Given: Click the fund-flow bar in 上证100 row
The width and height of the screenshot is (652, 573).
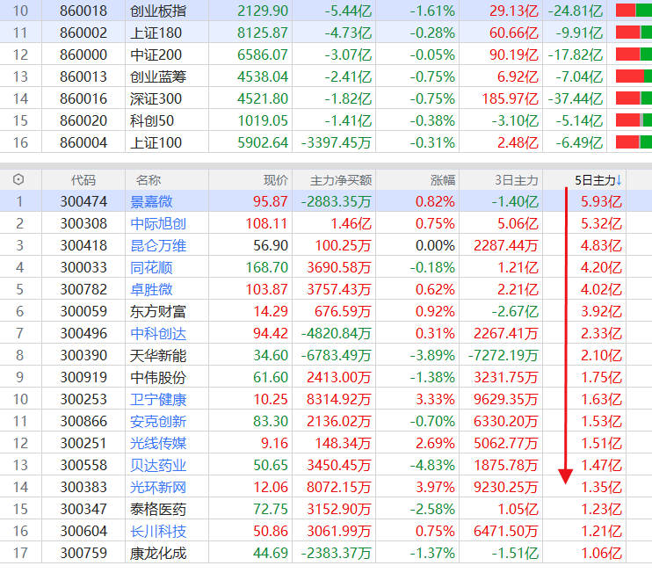Looking at the screenshot, I should coord(634,142).
